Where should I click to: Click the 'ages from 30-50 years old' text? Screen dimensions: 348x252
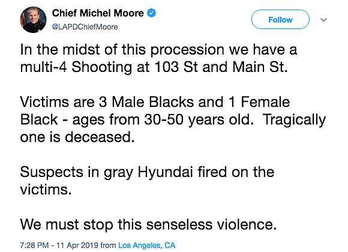pos(163,120)
